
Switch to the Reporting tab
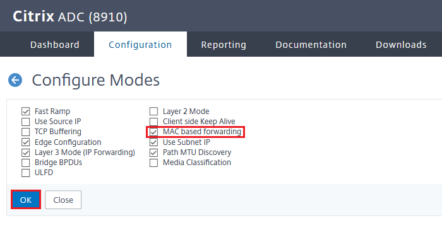pos(224,45)
